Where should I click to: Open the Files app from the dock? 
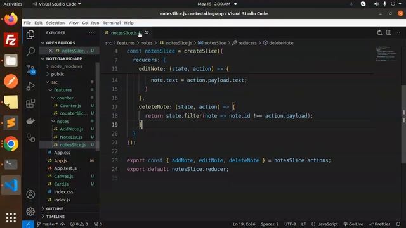(x=11, y=61)
